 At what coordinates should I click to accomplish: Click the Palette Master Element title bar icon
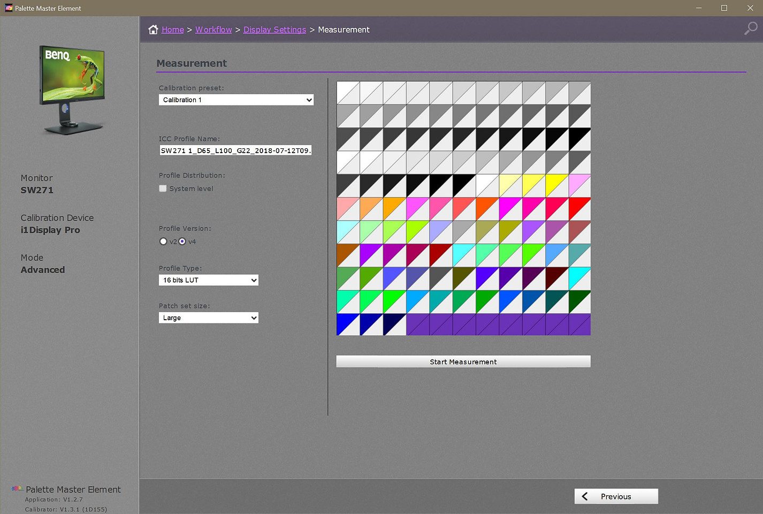click(x=9, y=8)
